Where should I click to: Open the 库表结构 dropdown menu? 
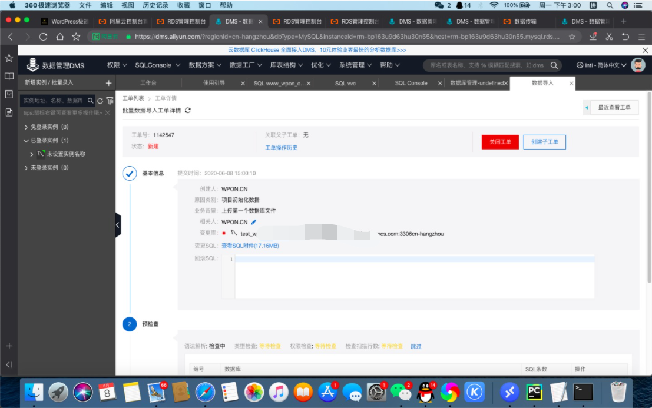click(x=286, y=65)
